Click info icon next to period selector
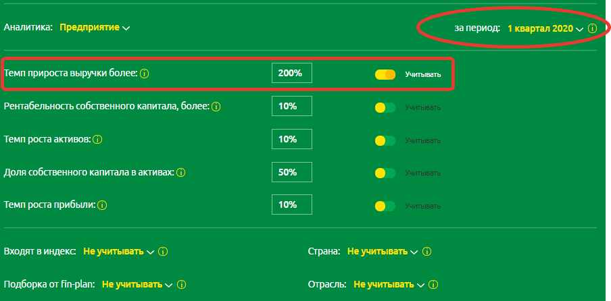Image resolution: width=611 pixels, height=301 pixels. coord(592,28)
